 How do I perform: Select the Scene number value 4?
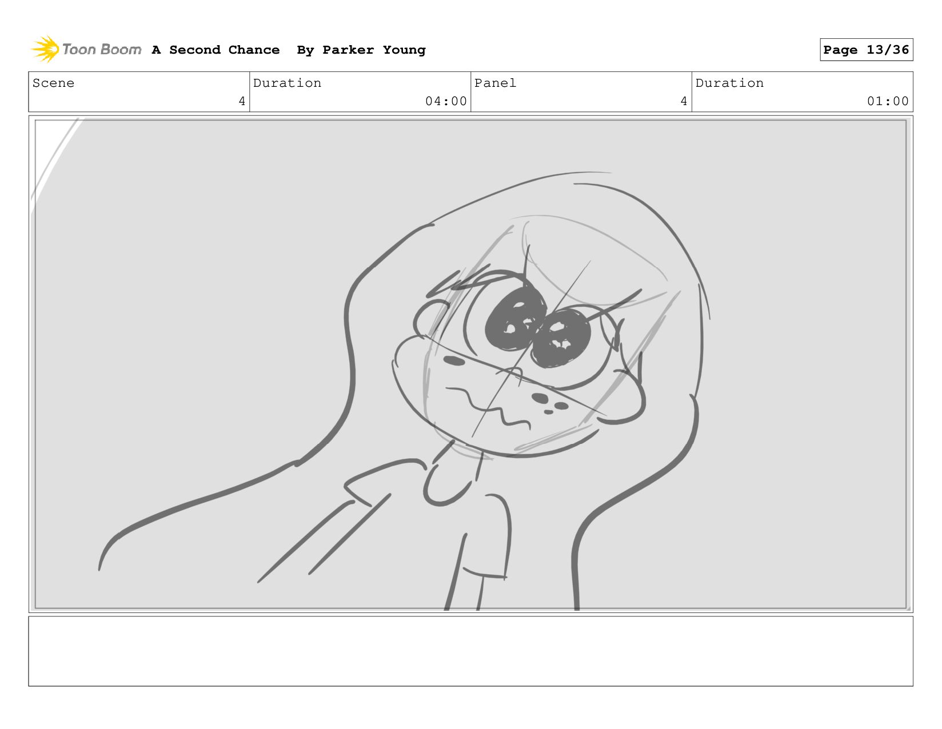click(x=242, y=101)
